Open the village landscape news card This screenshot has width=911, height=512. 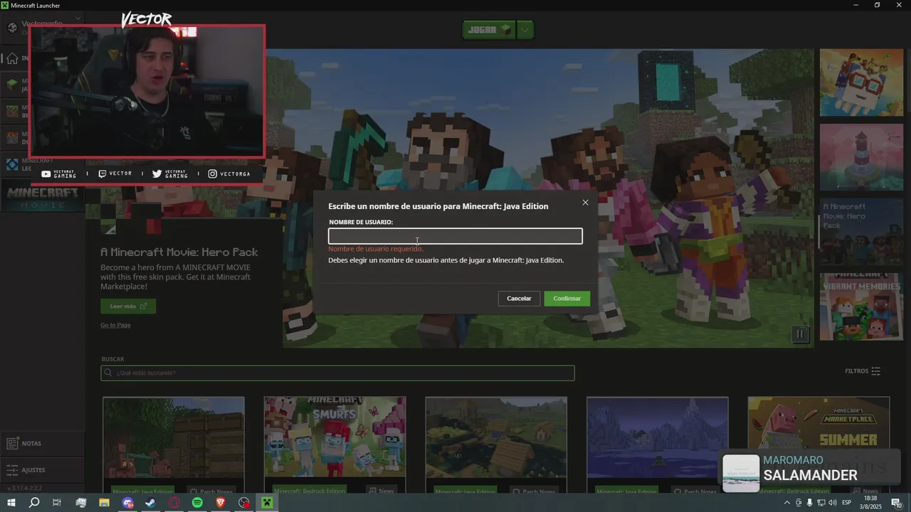coord(496,446)
